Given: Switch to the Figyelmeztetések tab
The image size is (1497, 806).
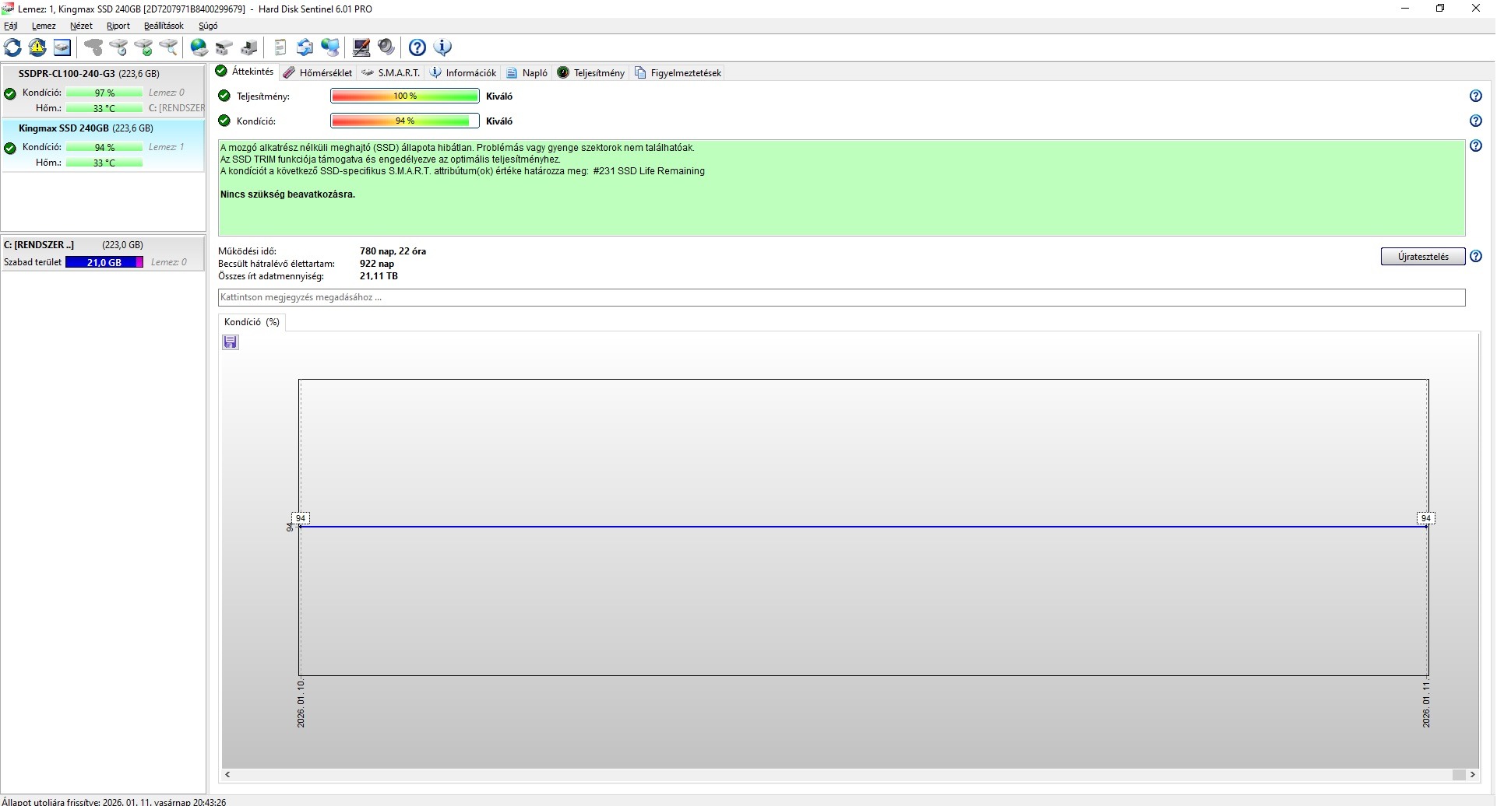Looking at the screenshot, I should click(x=678, y=72).
